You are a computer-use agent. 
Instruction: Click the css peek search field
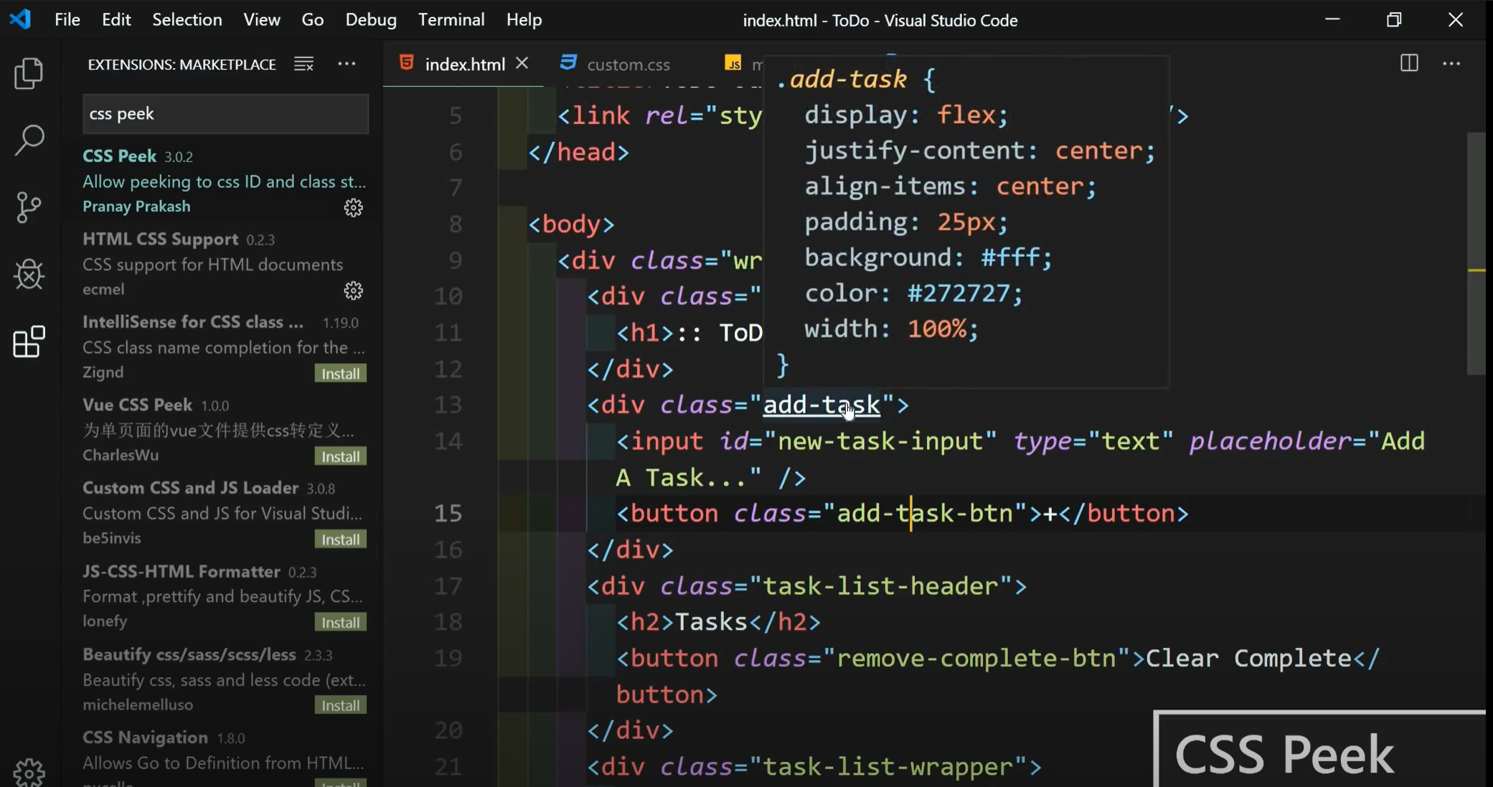pyautogui.click(x=225, y=114)
